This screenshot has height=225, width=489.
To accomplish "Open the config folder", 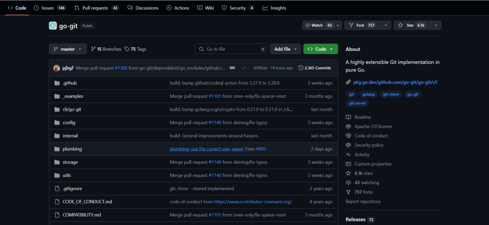I will pyautogui.click(x=69, y=122).
